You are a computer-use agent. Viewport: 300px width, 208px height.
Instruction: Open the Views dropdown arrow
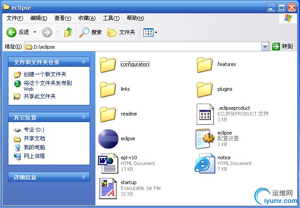156,32
